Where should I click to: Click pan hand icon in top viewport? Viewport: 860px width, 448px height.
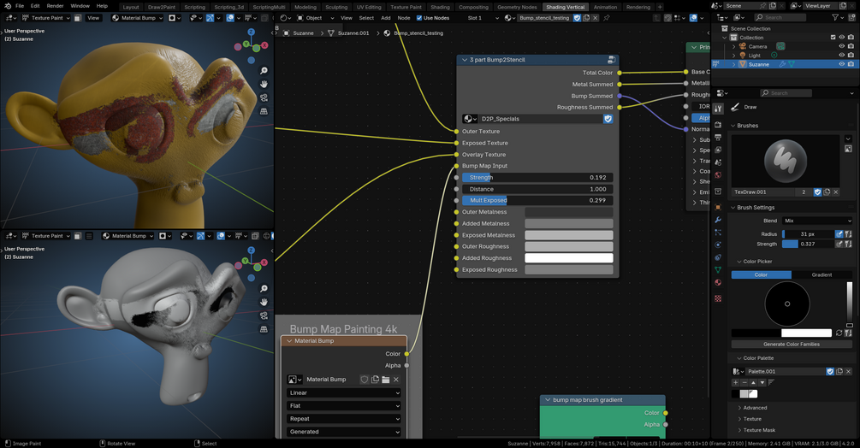264,84
